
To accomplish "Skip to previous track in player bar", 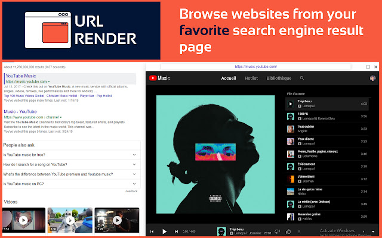I will click(x=152, y=231).
